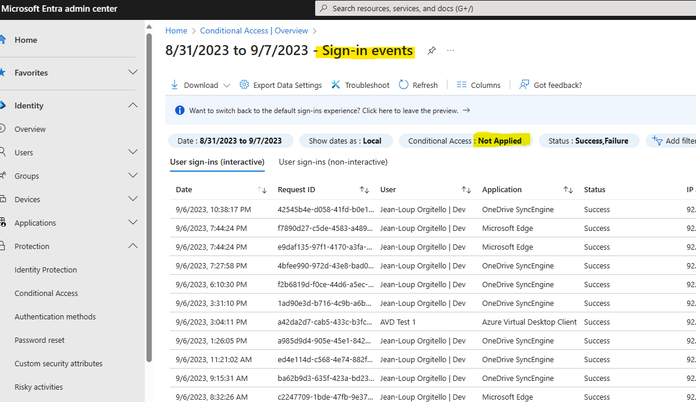The width and height of the screenshot is (696, 402).
Task: Sort by Date using the sort arrows
Action: (262, 190)
